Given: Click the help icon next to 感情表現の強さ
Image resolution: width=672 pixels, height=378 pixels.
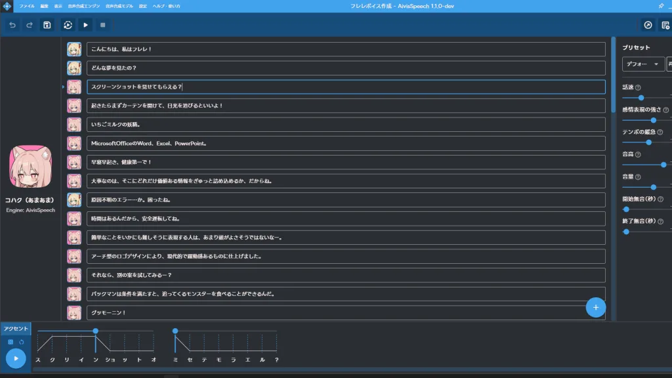Looking at the screenshot, I should pos(666,110).
